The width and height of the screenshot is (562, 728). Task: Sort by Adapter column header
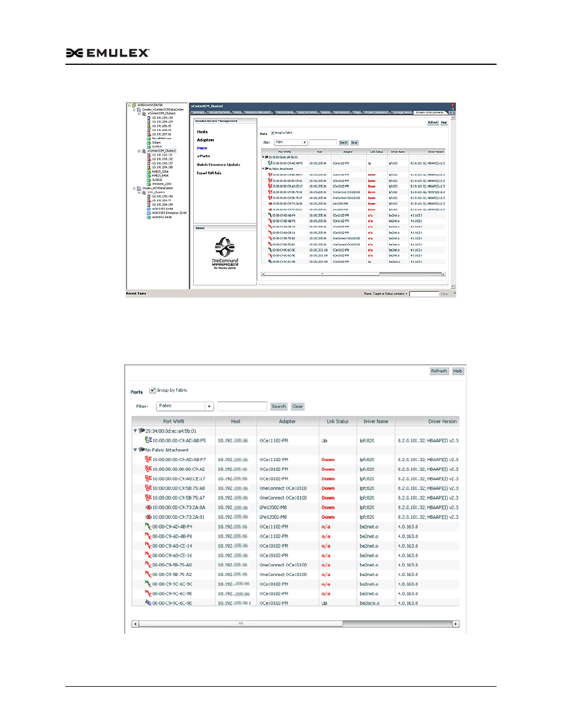coord(287,421)
